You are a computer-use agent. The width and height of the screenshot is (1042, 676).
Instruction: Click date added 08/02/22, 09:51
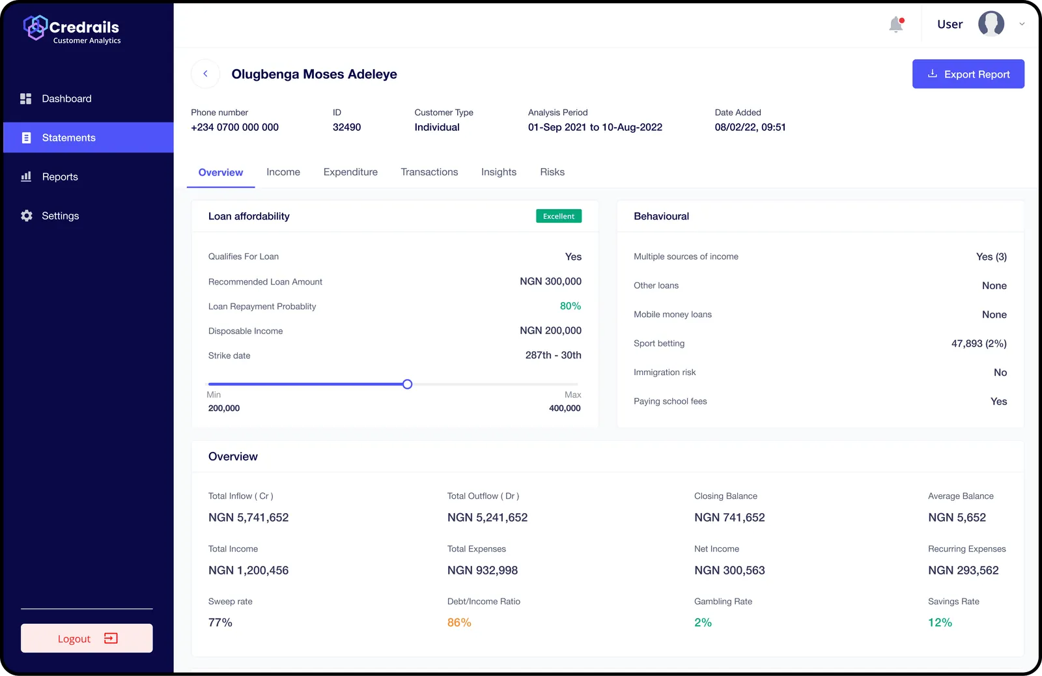750,128
